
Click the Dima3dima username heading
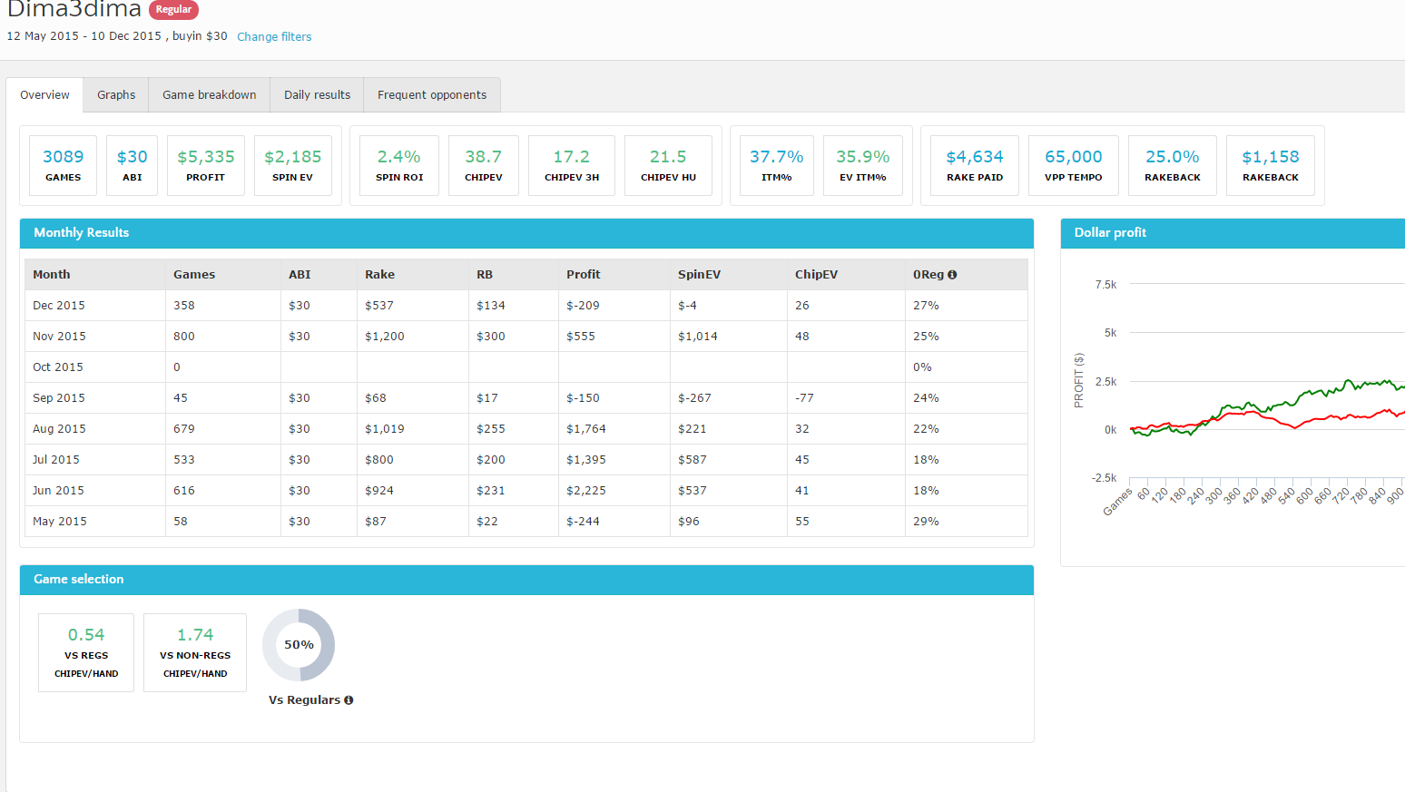74,9
